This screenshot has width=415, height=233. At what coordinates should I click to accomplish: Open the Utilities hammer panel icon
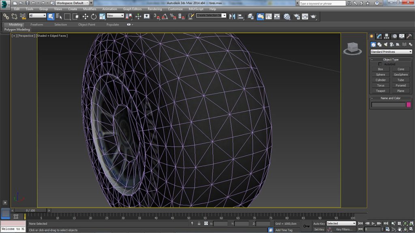(409, 36)
